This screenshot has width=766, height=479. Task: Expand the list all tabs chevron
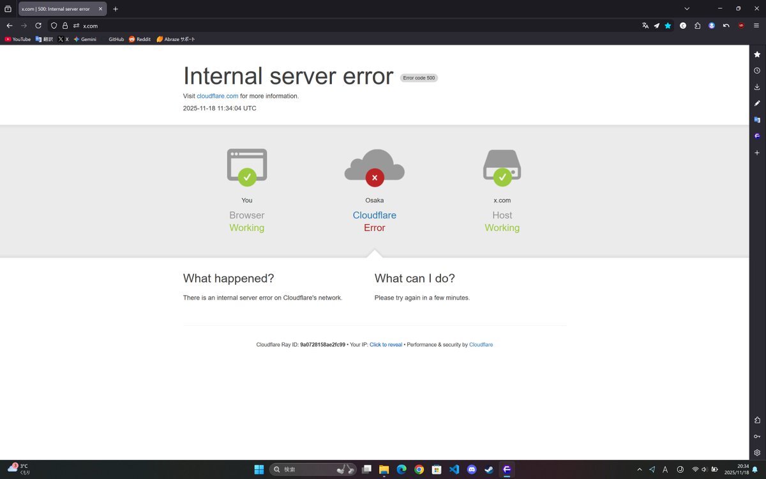(x=687, y=9)
